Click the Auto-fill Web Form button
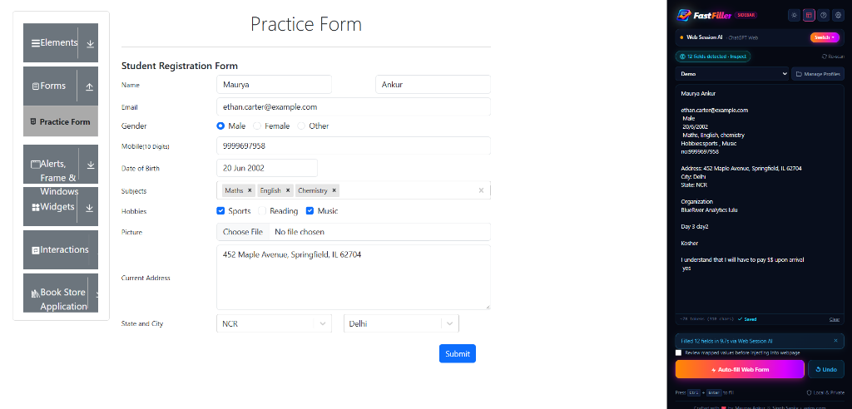The height and width of the screenshot is (409, 852). [x=740, y=369]
